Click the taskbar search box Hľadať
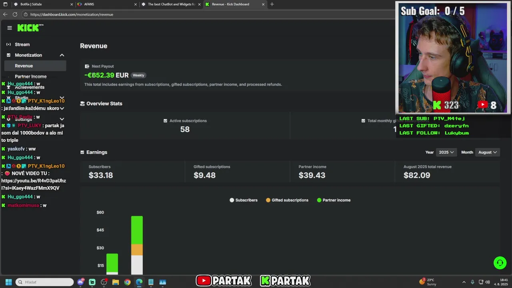The height and width of the screenshot is (288, 512). click(x=44, y=282)
